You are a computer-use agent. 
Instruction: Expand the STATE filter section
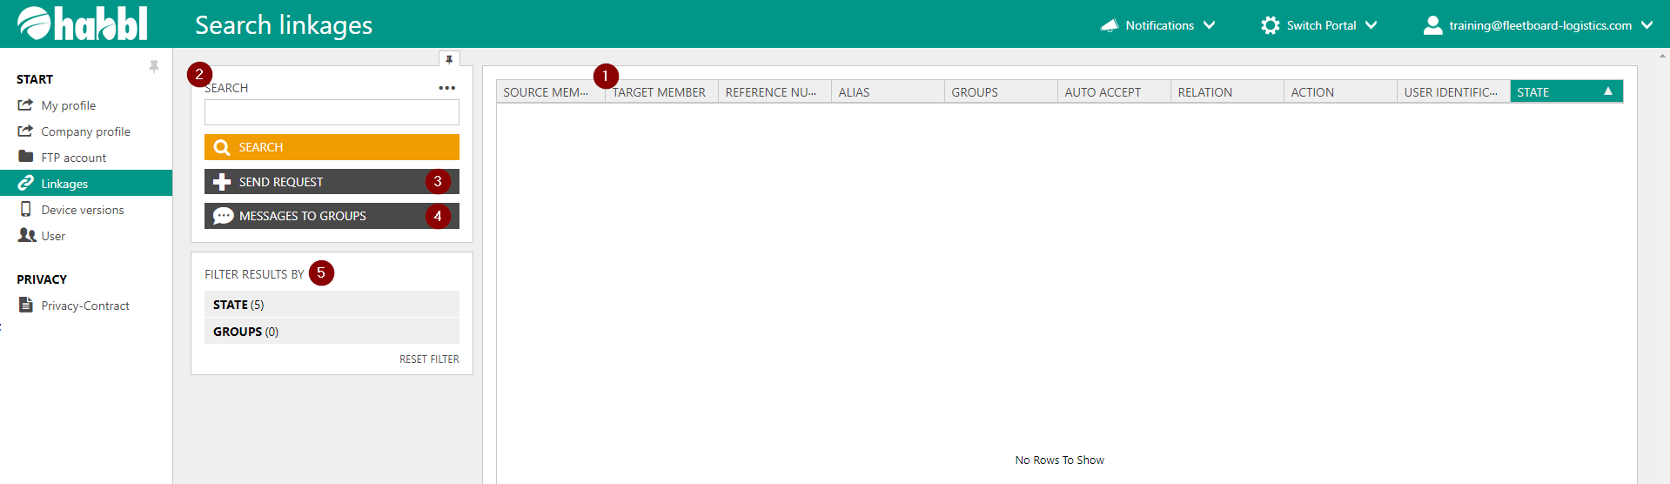pyautogui.click(x=332, y=305)
